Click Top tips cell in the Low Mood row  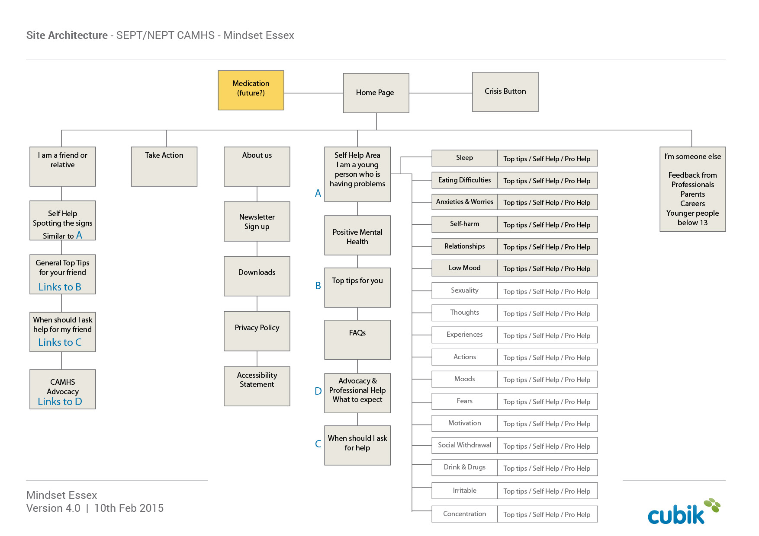coord(547,268)
